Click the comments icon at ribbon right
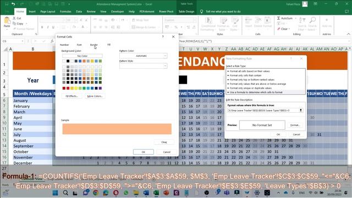This screenshot has width=352, height=198. 347,12
